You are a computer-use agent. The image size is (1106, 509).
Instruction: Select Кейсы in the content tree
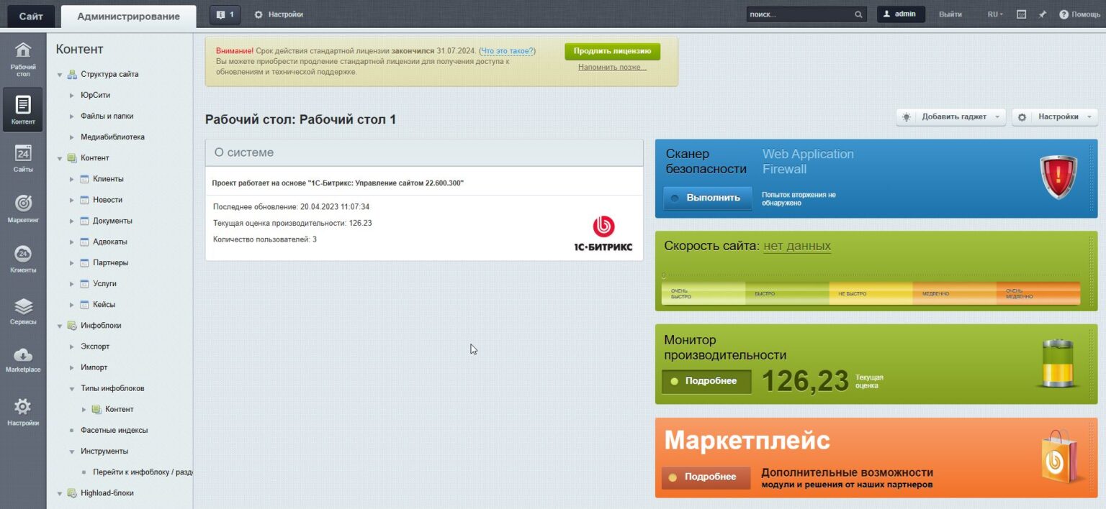click(x=104, y=304)
